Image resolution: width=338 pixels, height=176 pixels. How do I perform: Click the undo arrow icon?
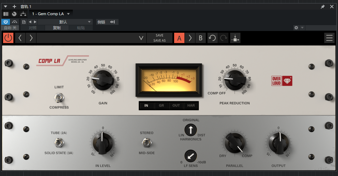click(213, 38)
